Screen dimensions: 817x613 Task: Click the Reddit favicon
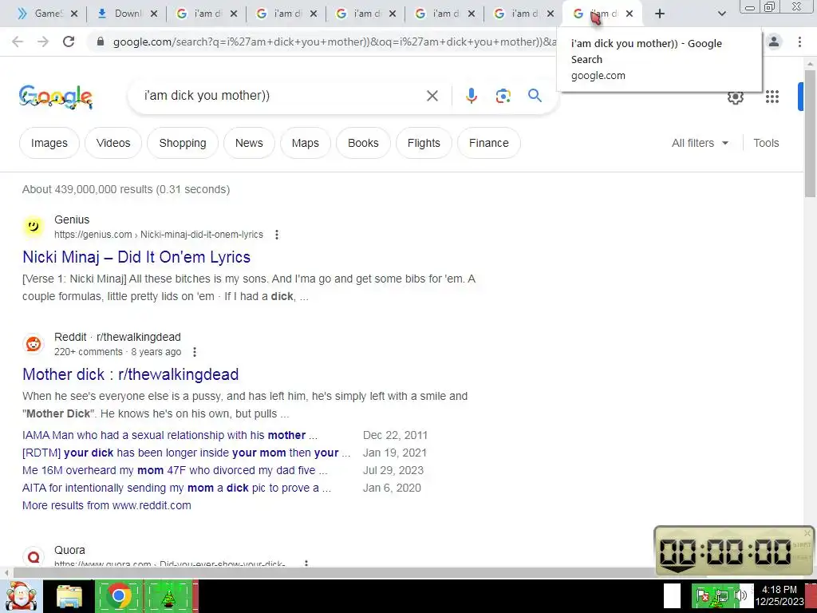34,344
